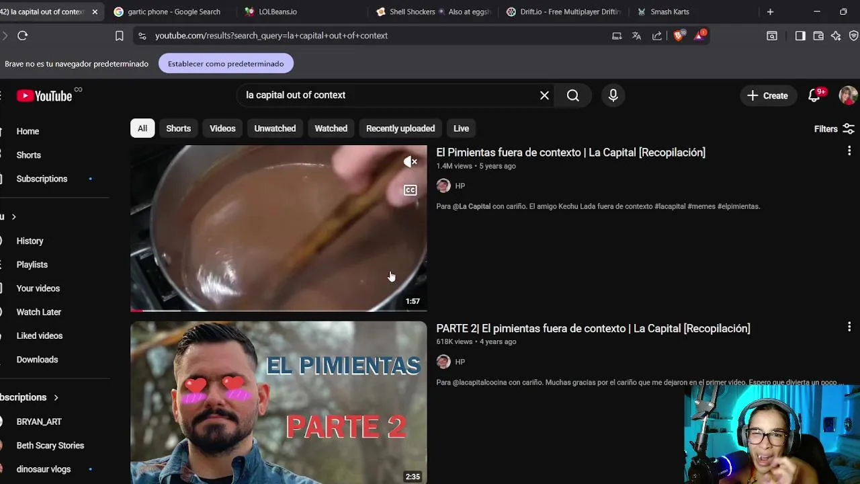The height and width of the screenshot is (484, 860).
Task: Unmute the preview video speaker icon
Action: (x=410, y=162)
